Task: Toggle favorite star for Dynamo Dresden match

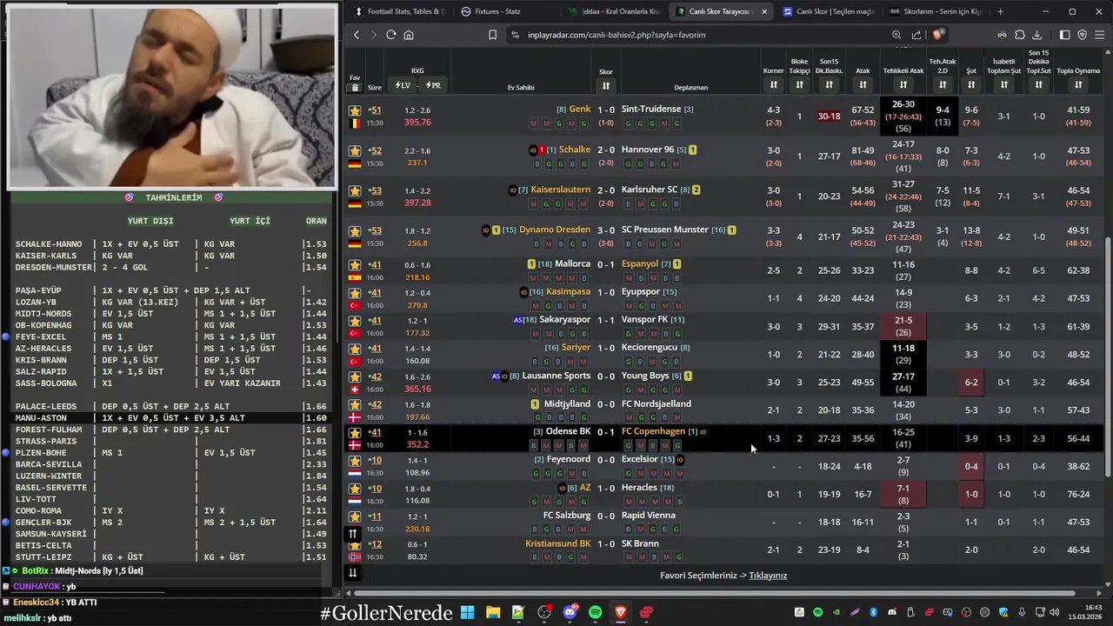Action: (355, 230)
